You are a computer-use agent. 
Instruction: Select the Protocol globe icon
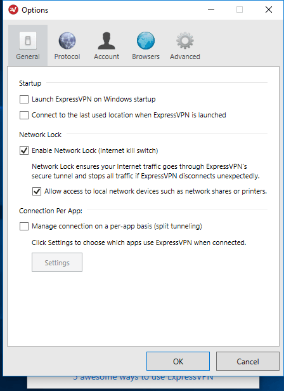(67, 41)
